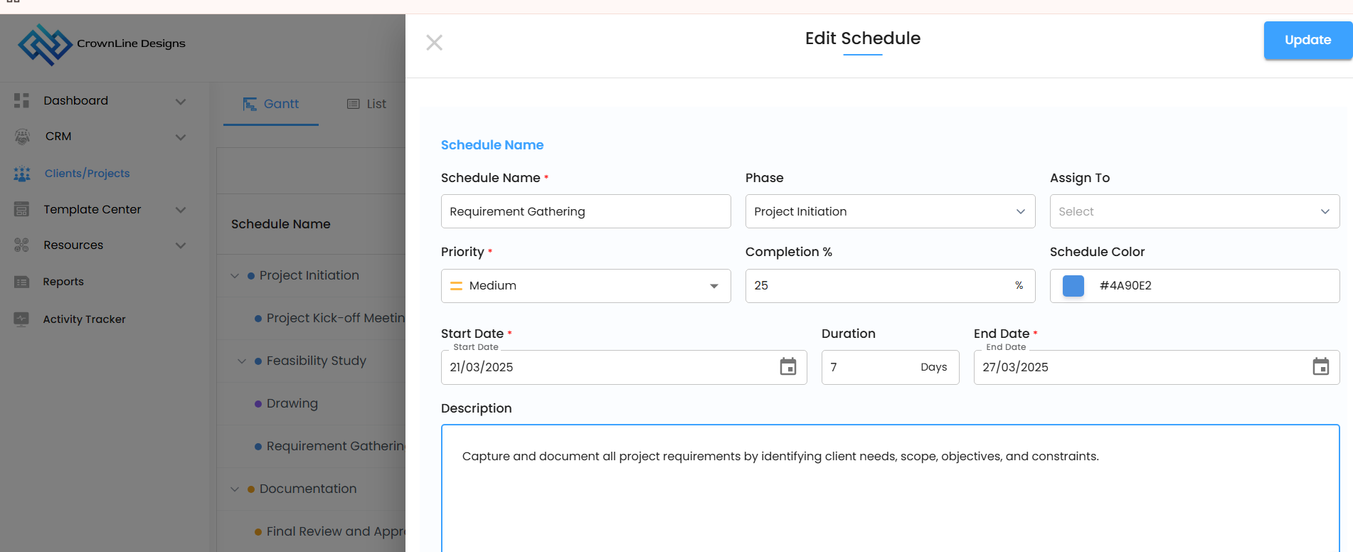This screenshot has height=552, width=1353.
Task: Expand the Dashboard sidebar menu chevron
Action: click(181, 102)
